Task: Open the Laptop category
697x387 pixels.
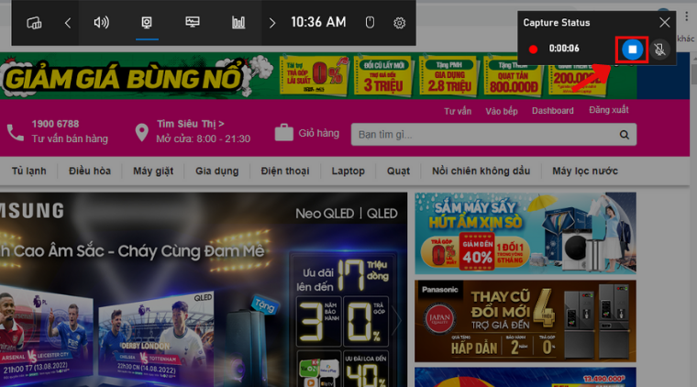Action: (348, 171)
